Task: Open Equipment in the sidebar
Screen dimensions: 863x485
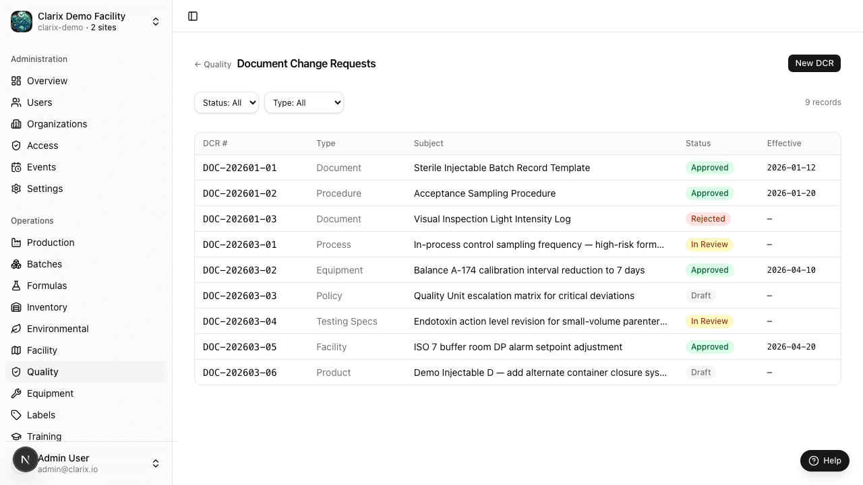Action: pyautogui.click(x=86, y=393)
